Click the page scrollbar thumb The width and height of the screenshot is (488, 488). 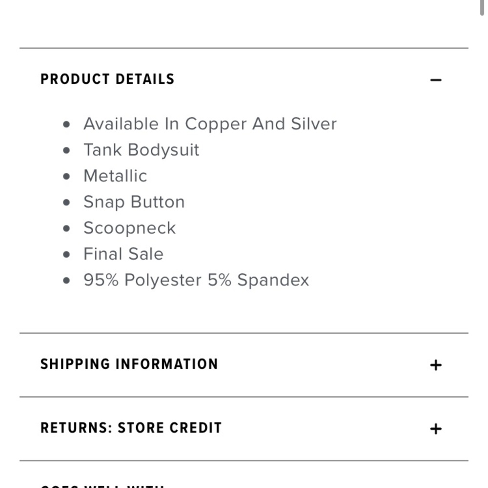(484, 7)
